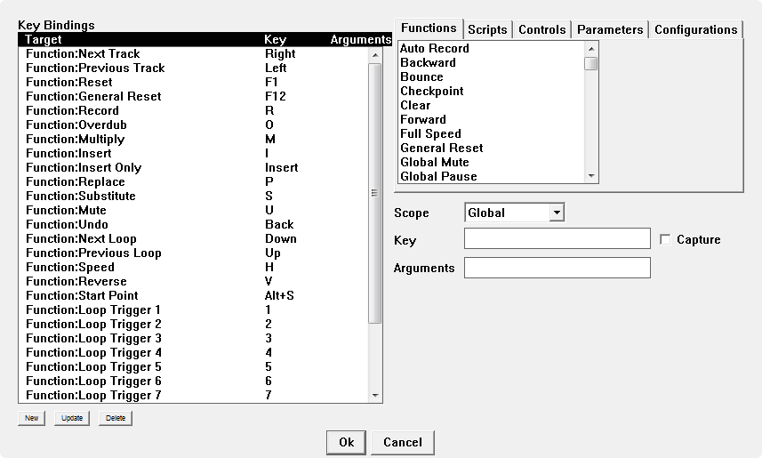Click the Delete button
The image size is (762, 458).
click(116, 418)
